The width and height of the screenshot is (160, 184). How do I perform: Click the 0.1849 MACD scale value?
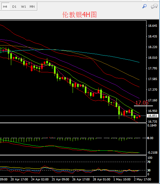(x=152, y=126)
